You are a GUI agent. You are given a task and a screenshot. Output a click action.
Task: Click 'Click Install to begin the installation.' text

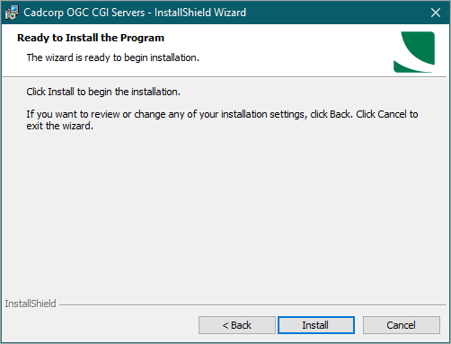click(x=103, y=92)
